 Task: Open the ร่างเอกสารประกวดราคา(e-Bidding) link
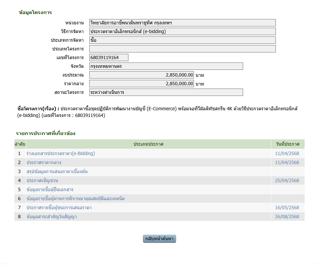pyautogui.click(x=61, y=153)
